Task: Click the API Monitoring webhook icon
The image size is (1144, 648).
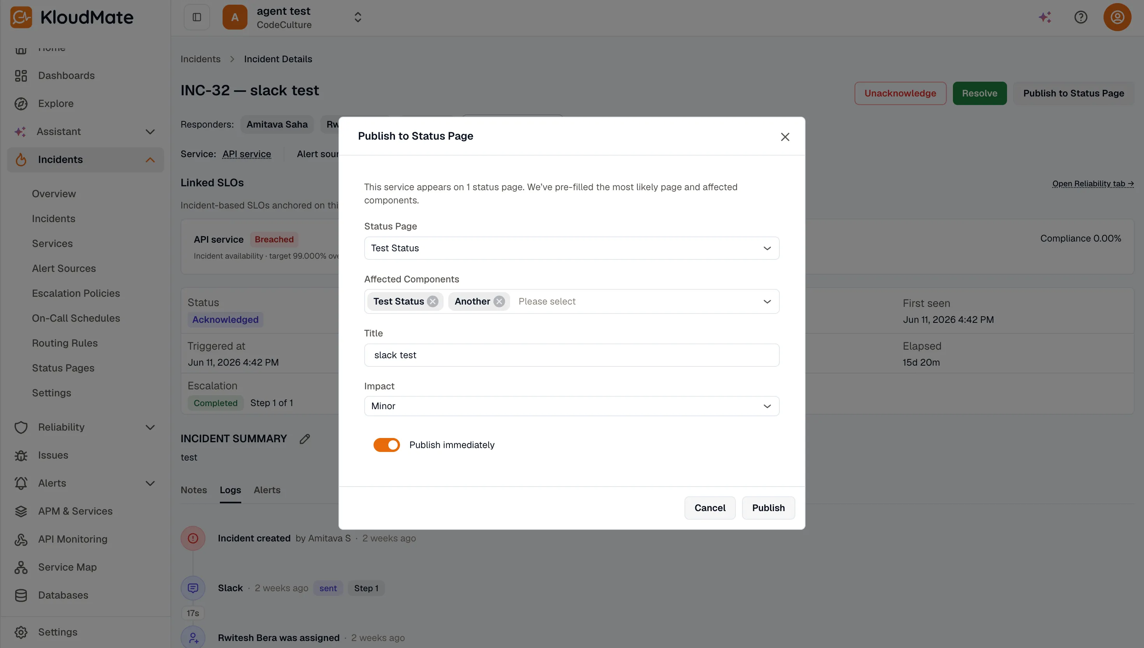Action: click(x=21, y=539)
